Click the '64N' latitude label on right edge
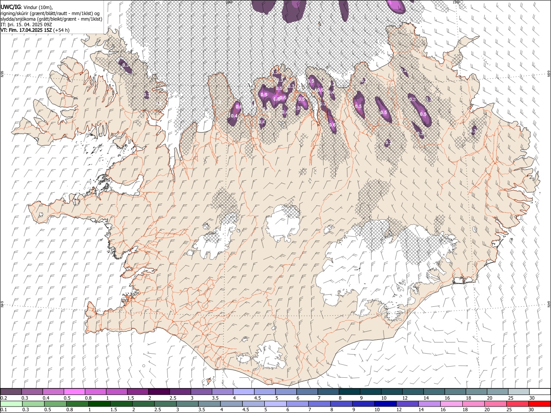The image size is (551, 413). tap(549, 303)
